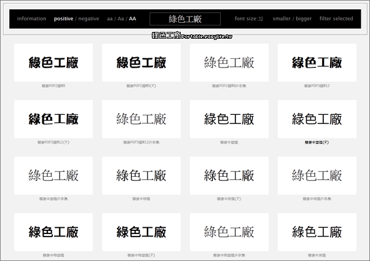Open the information panel
Viewport: 370px width, 261px height.
coord(31,18)
